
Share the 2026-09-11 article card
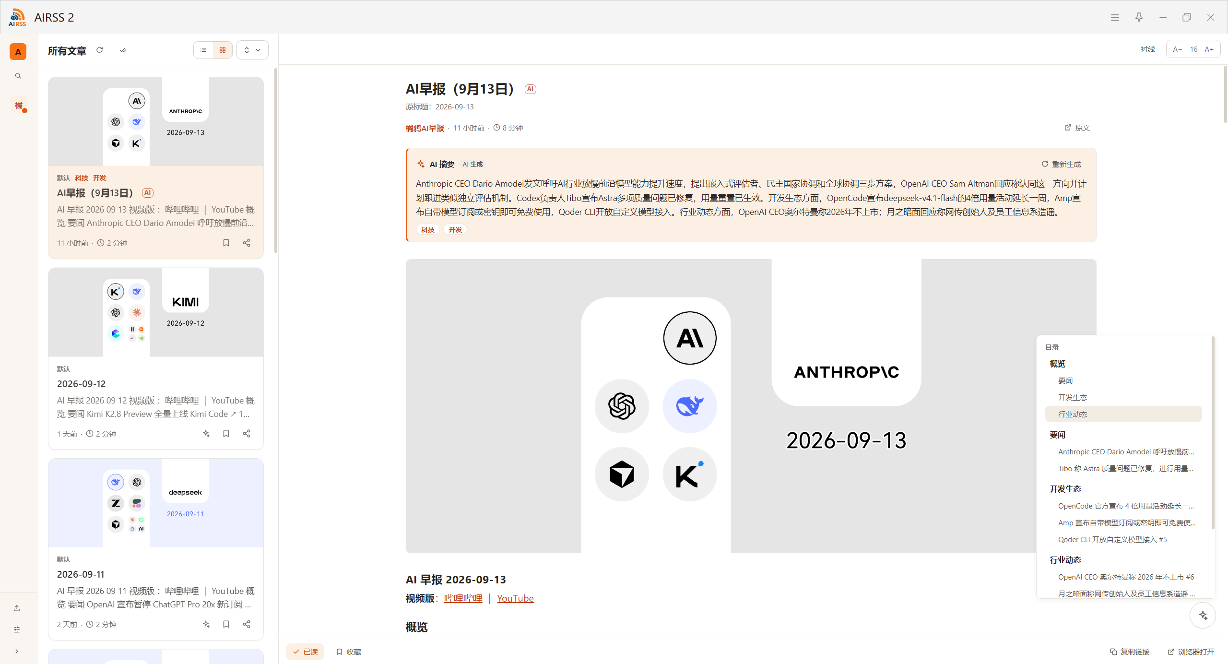tap(247, 624)
